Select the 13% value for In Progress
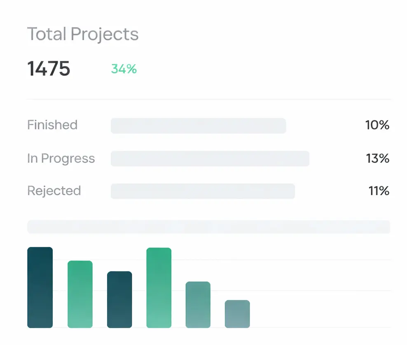This screenshot has height=345, width=407. pyautogui.click(x=377, y=159)
